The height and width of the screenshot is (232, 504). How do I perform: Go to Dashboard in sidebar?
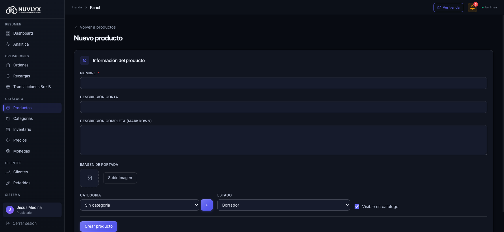pos(23,34)
